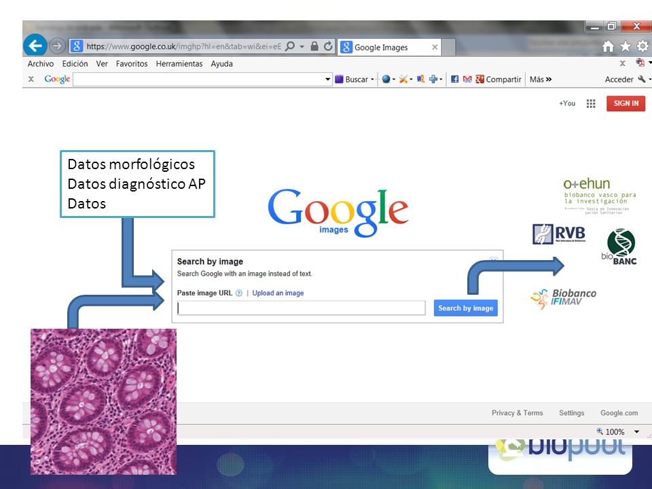
Task: Open browser tools gear icon
Action: click(642, 46)
